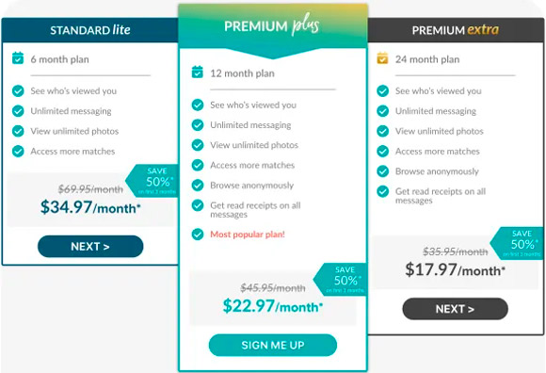This screenshot has height=373, width=546.
Task: Click Premium plus 'Unlimited messaging' checkmark icon
Action: tap(198, 125)
